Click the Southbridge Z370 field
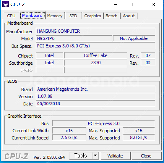164x163 pixels. [96, 63]
